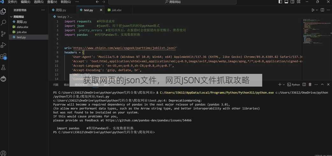
Task: Open 爬取.py in the explorer tree
Action: click(29, 22)
